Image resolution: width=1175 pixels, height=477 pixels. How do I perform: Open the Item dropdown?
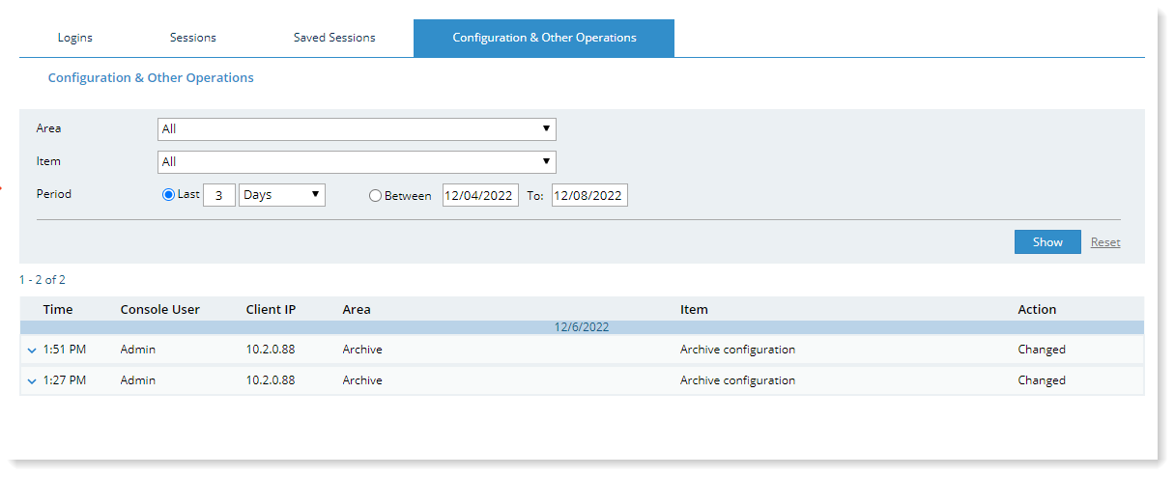(x=356, y=162)
